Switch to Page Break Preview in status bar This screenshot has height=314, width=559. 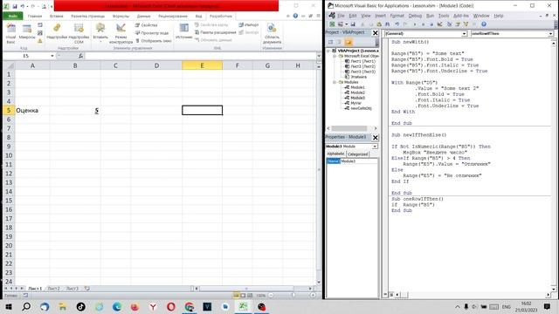(x=250, y=296)
